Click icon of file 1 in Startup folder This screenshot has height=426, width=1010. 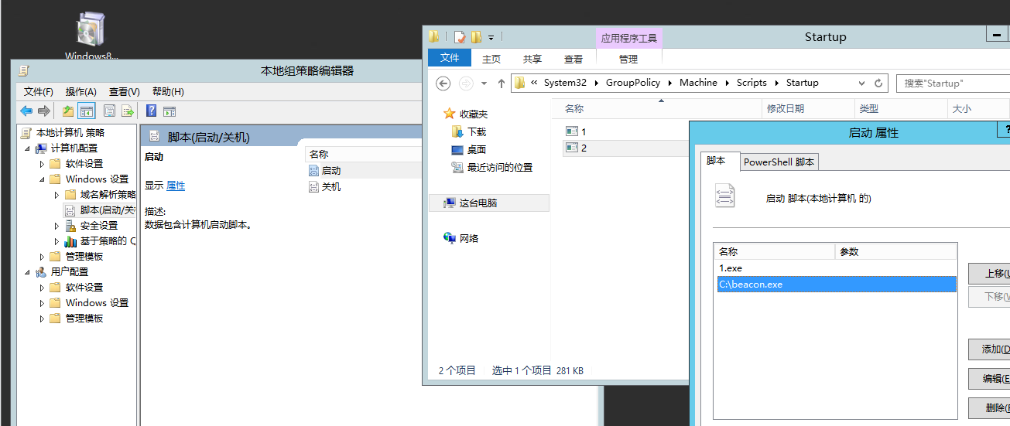point(572,131)
